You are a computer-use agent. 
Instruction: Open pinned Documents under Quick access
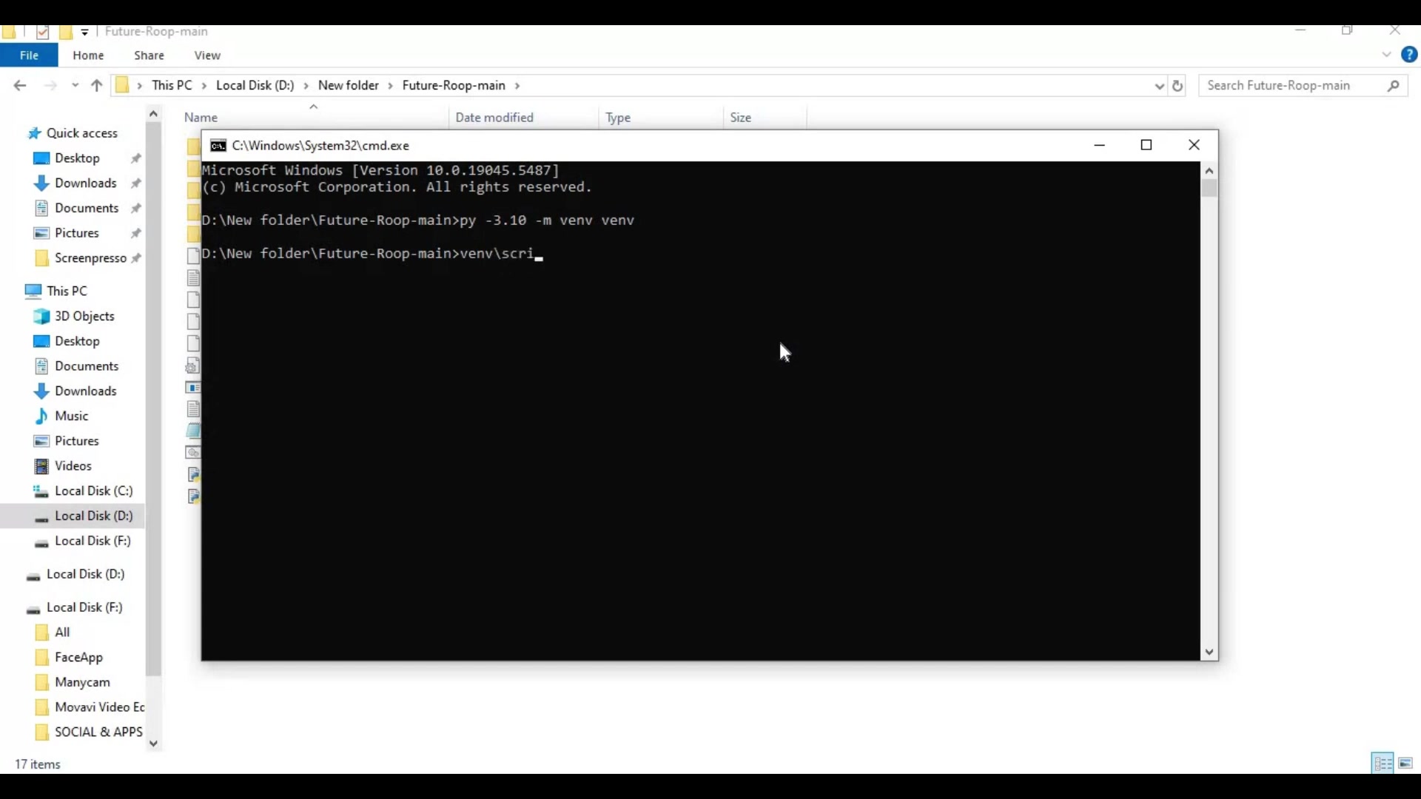tap(87, 209)
